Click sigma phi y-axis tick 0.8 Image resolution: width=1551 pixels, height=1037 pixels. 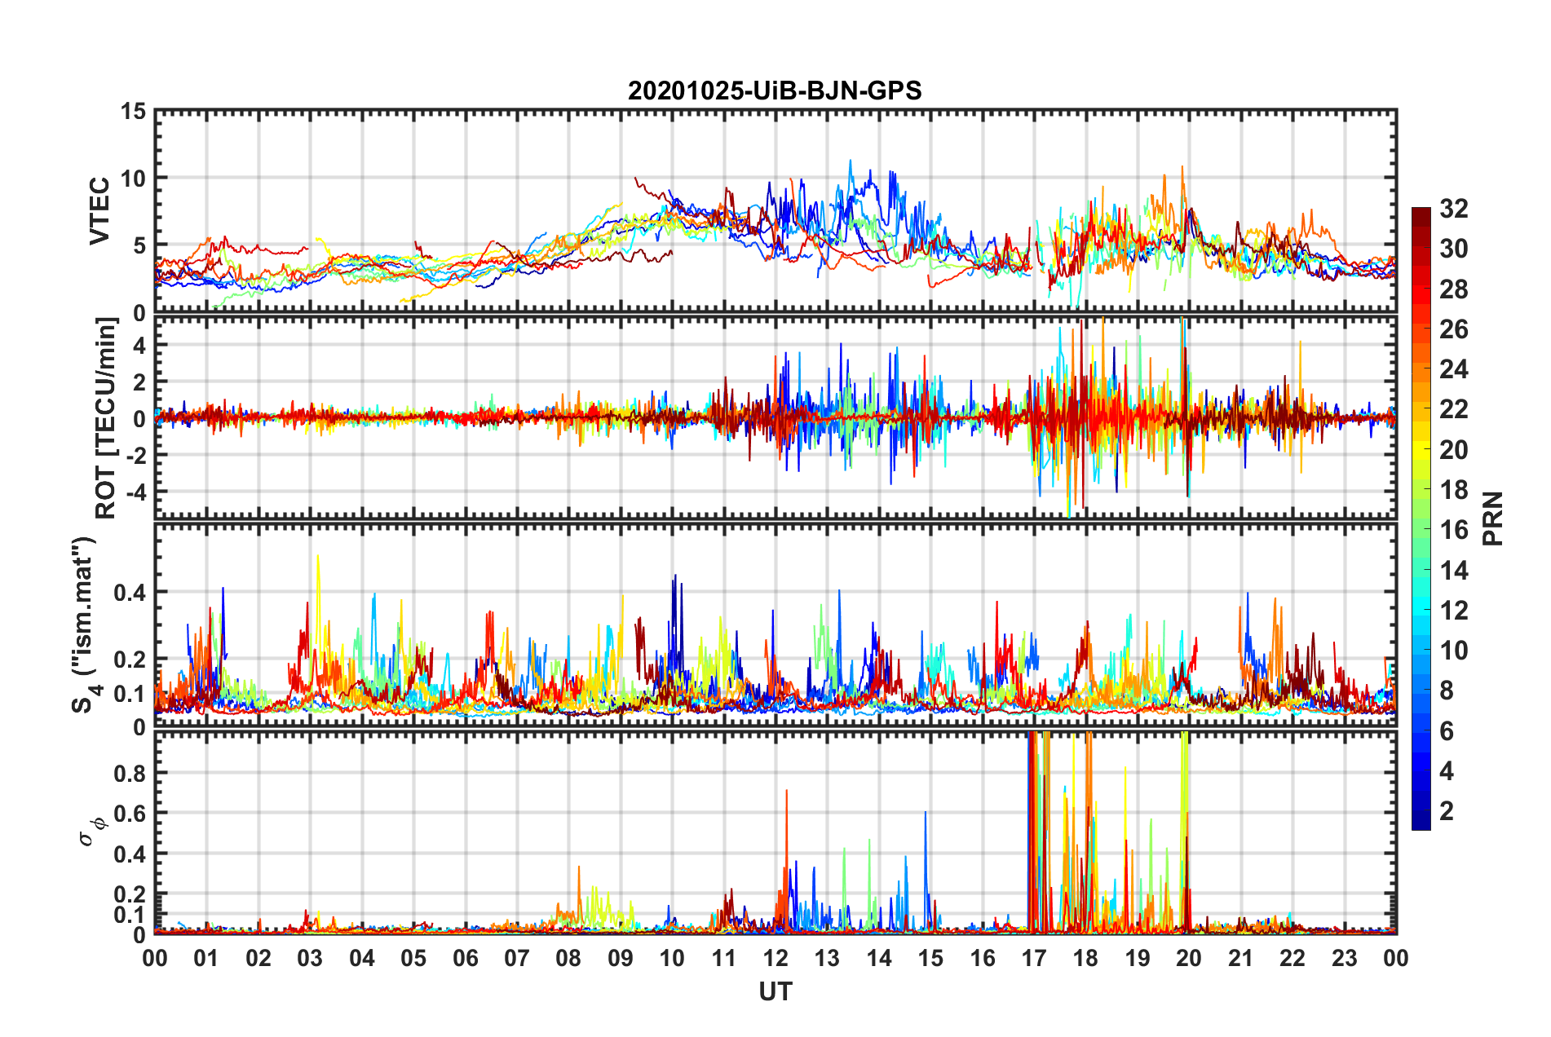click(x=130, y=774)
